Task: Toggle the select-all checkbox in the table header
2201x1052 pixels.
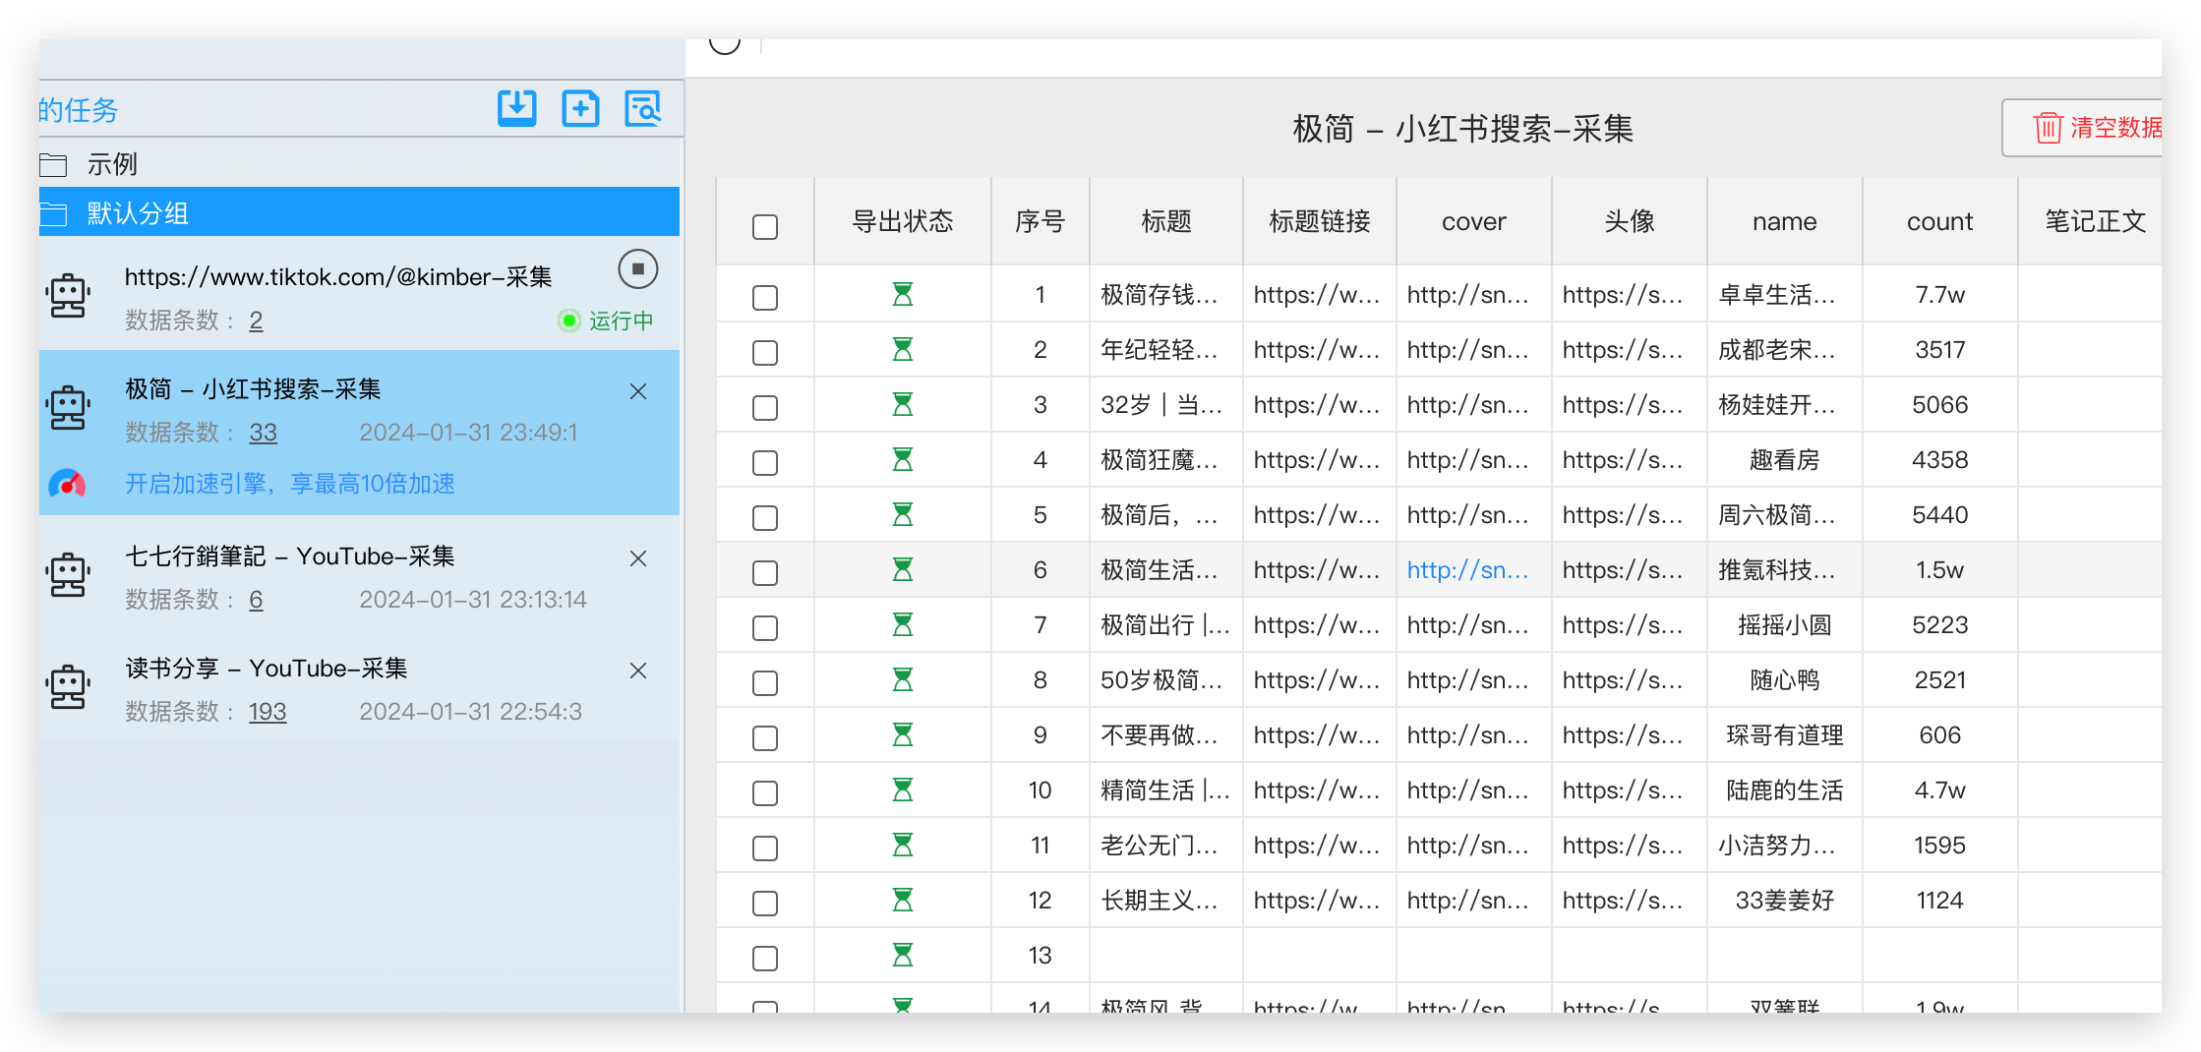Action: pos(765,227)
